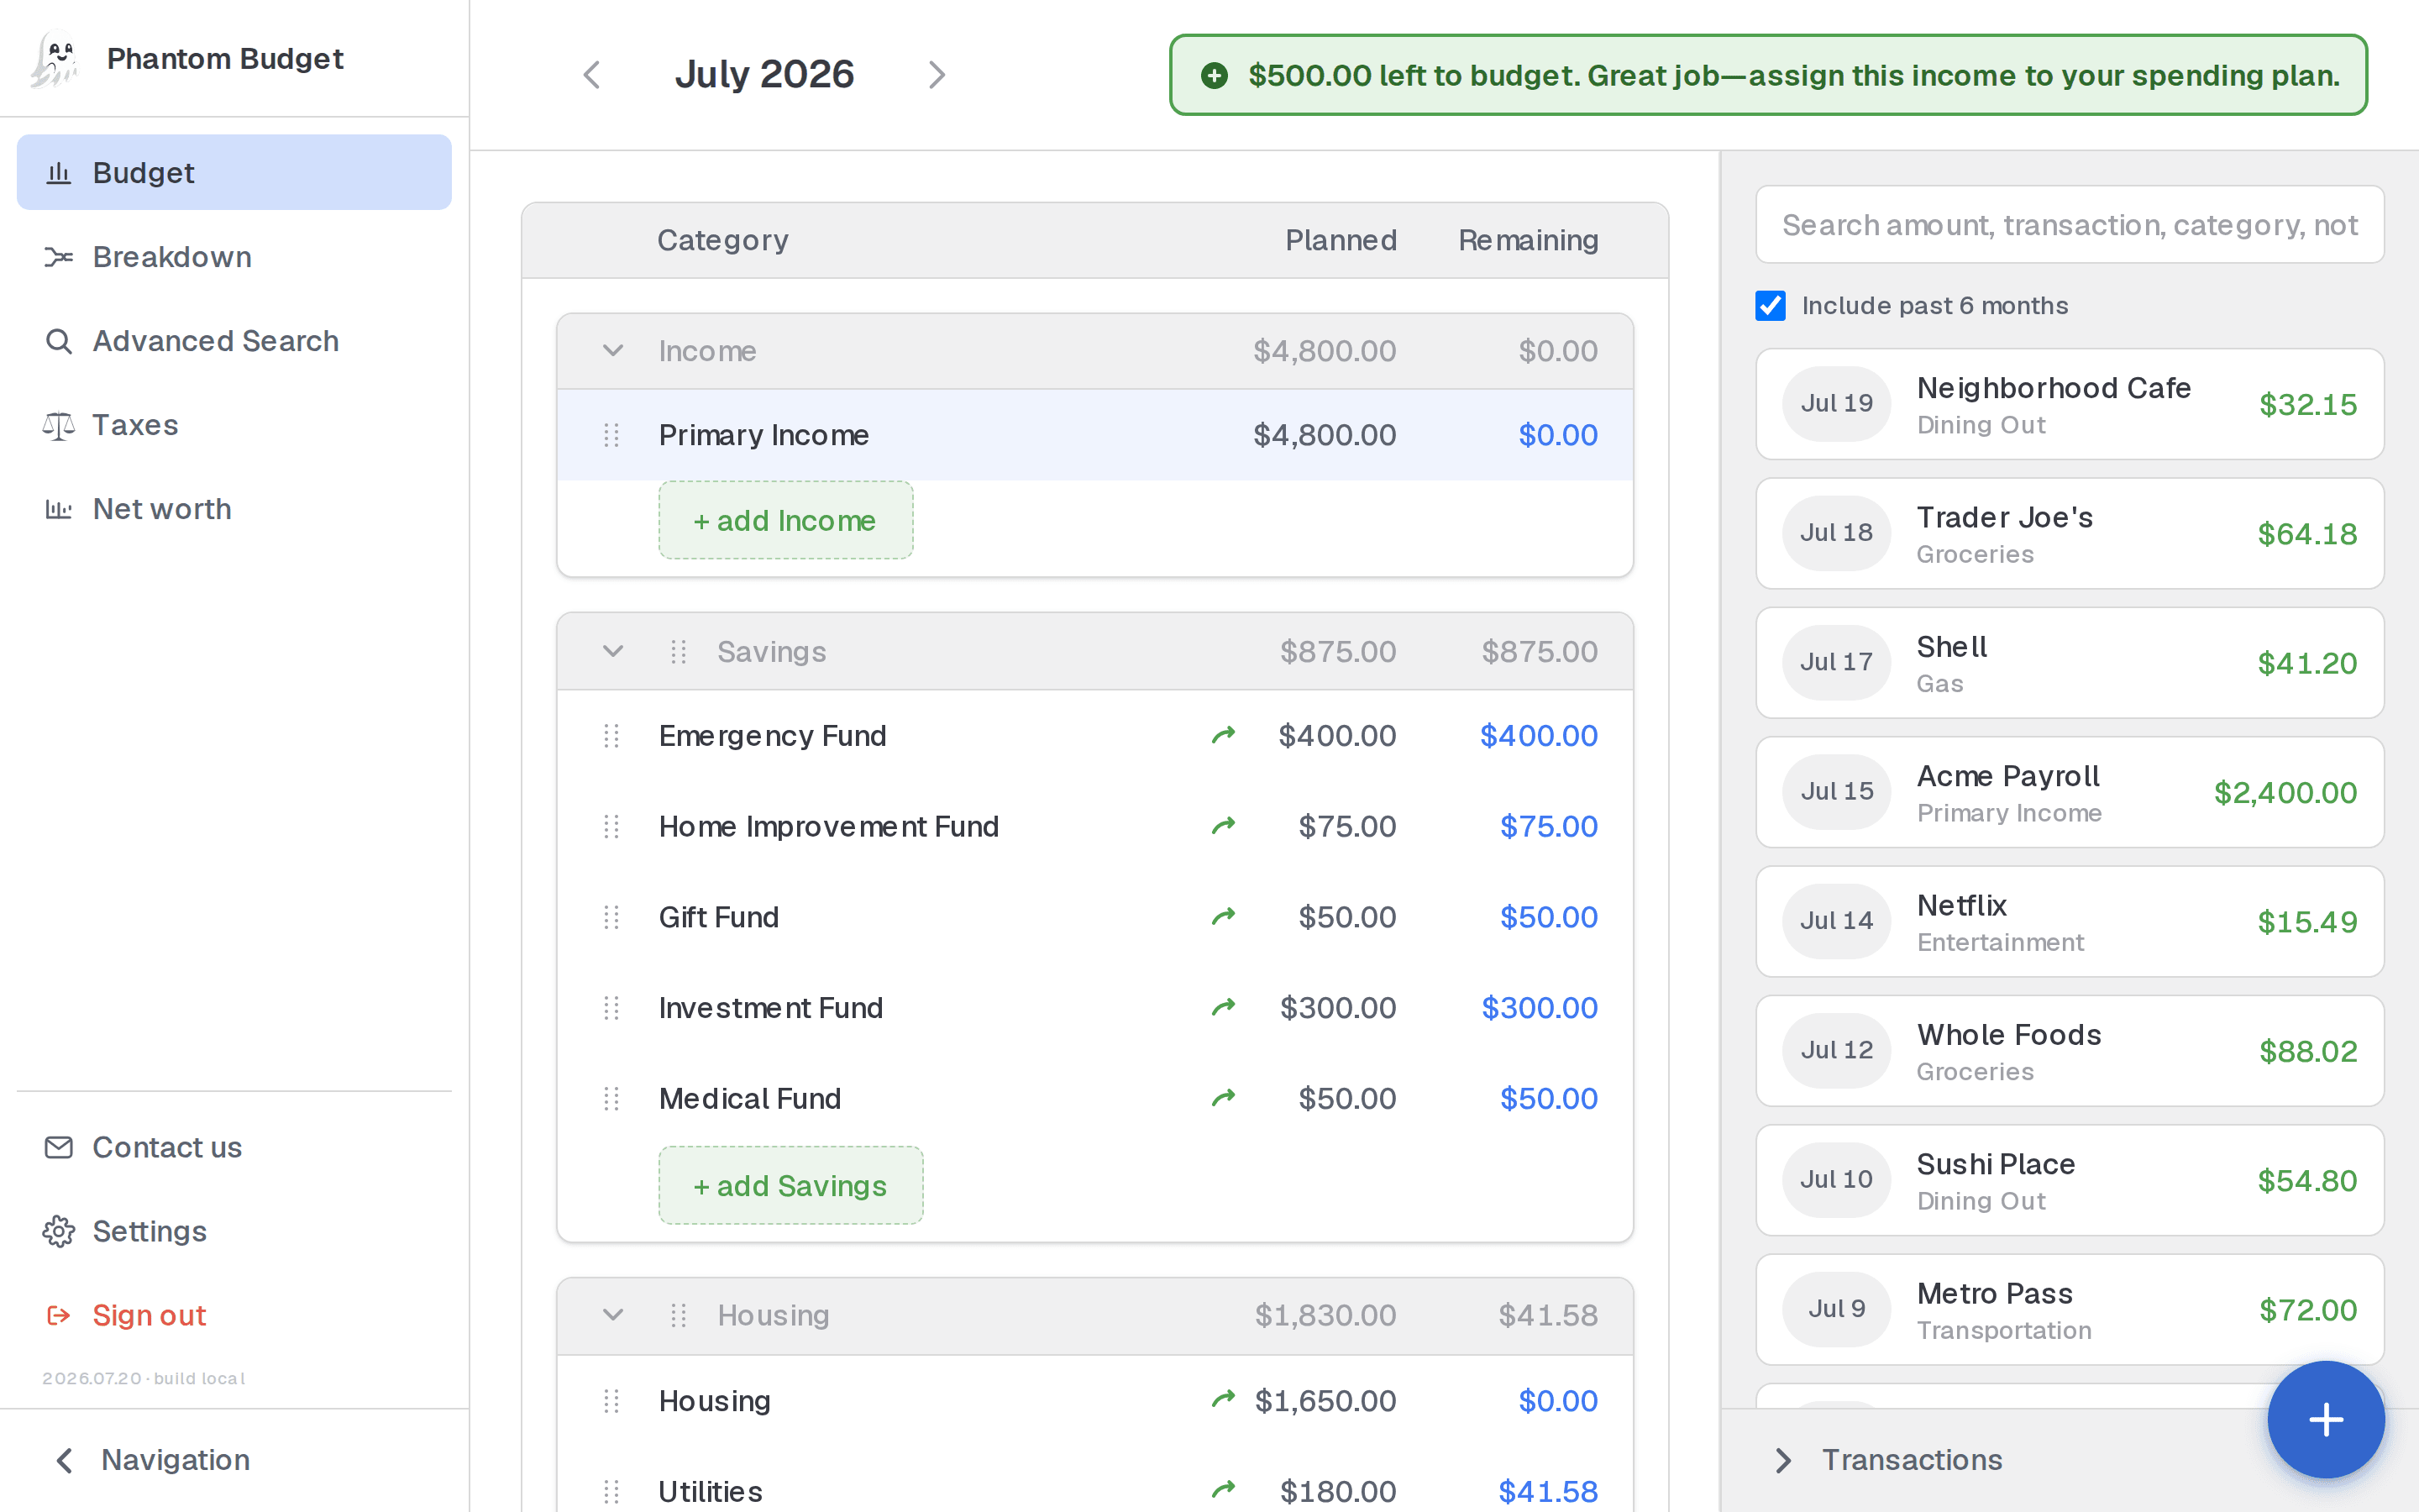Click the drag handle for Housing group
Screen dimensions: 2419x1512
click(679, 1315)
